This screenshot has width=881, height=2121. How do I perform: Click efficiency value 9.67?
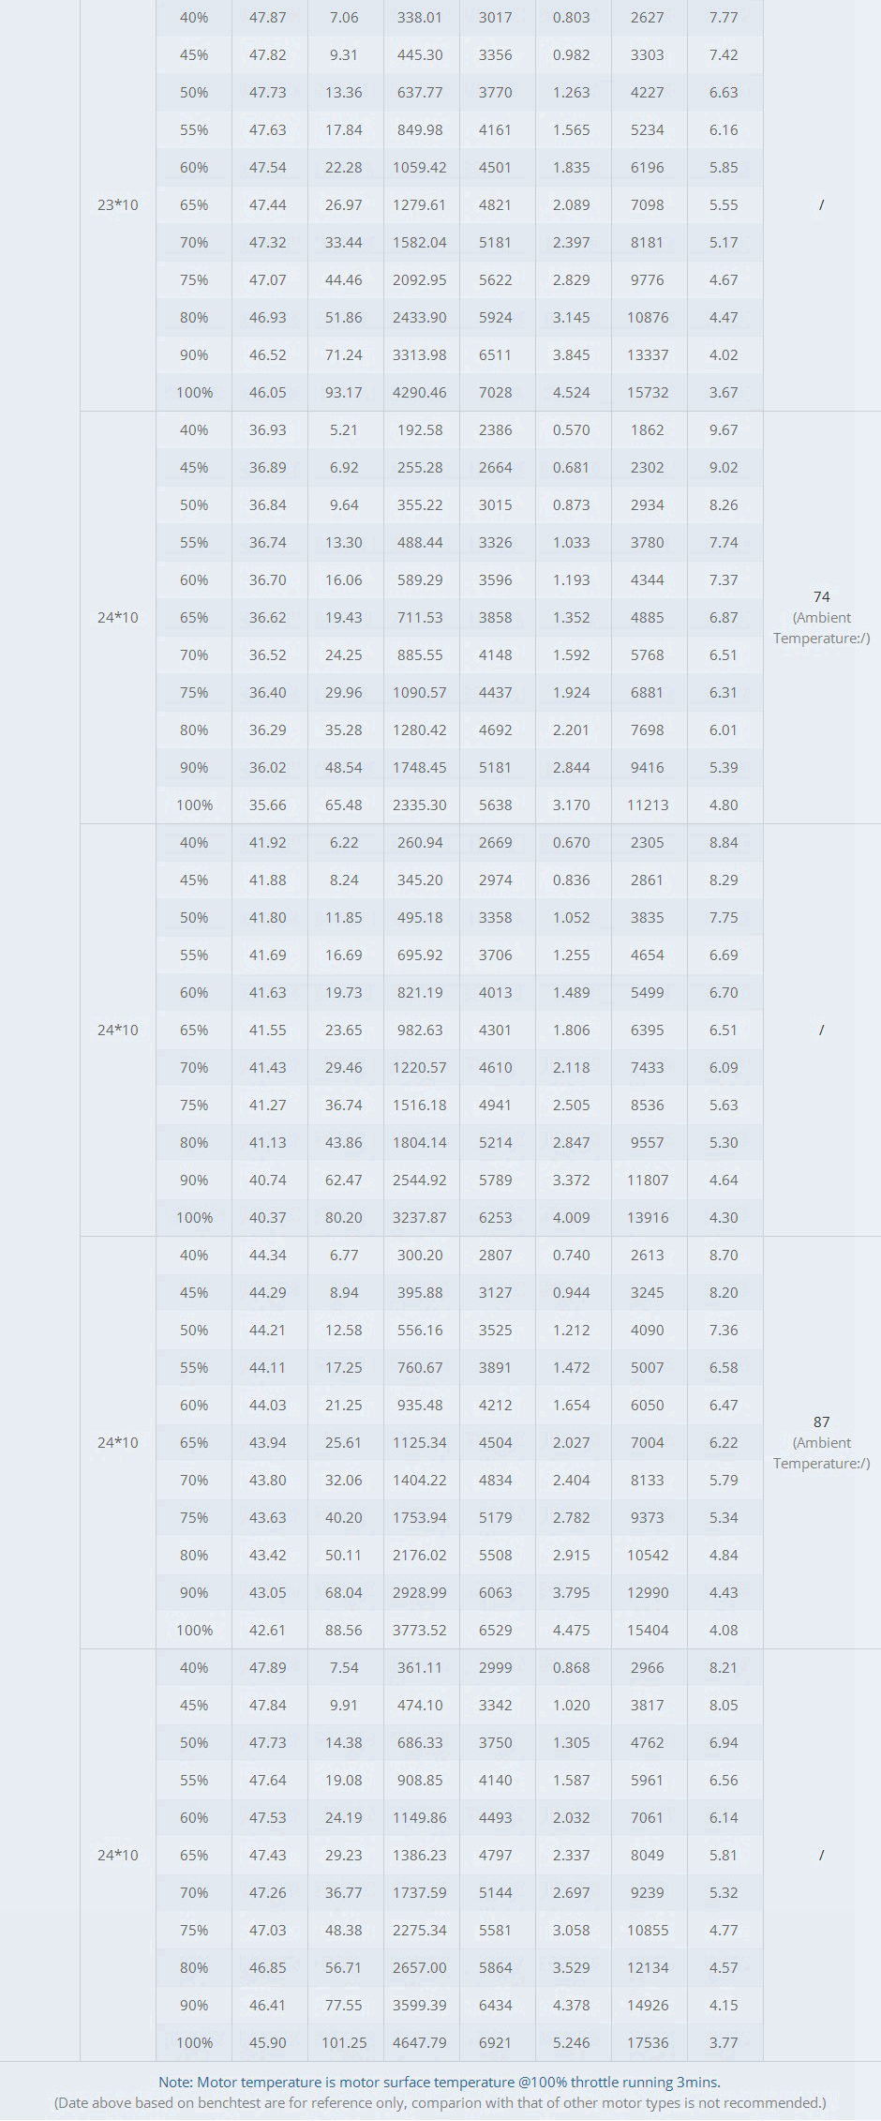coord(724,429)
